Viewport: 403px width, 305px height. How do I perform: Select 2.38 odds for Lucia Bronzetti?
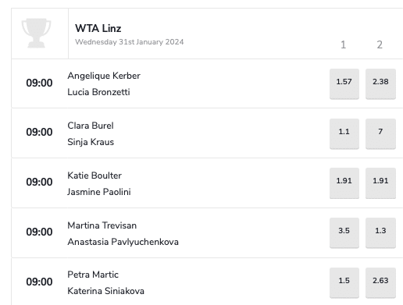point(380,83)
